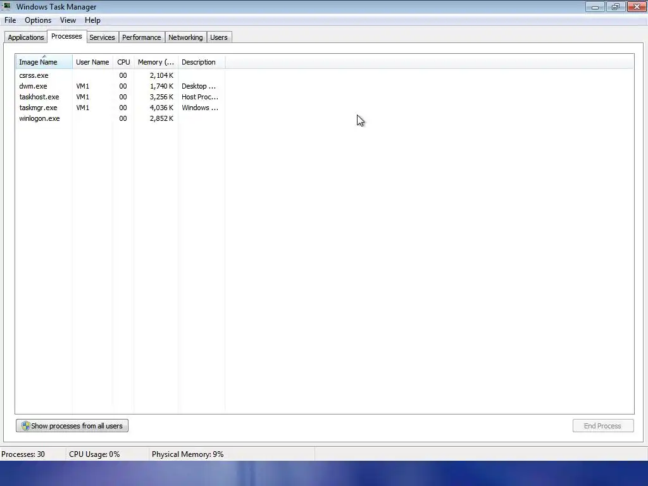The width and height of the screenshot is (648, 486).
Task: Click the 2,104 K memory value
Action: [x=161, y=75]
